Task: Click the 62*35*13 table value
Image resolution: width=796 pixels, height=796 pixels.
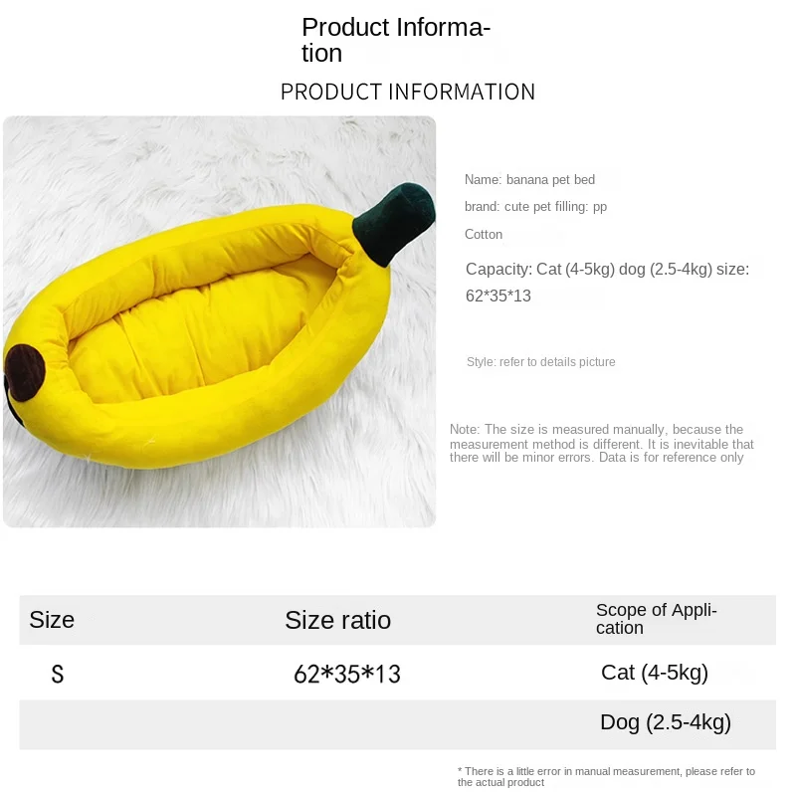Action: coord(347,675)
